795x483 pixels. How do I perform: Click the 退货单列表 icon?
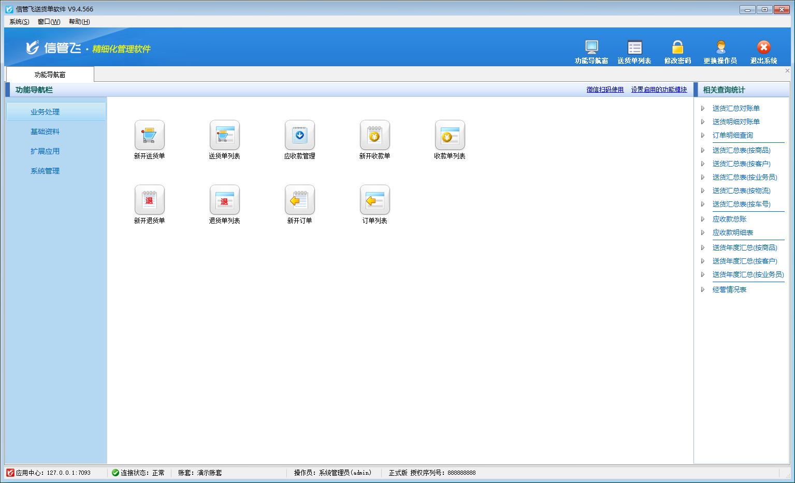tap(224, 200)
